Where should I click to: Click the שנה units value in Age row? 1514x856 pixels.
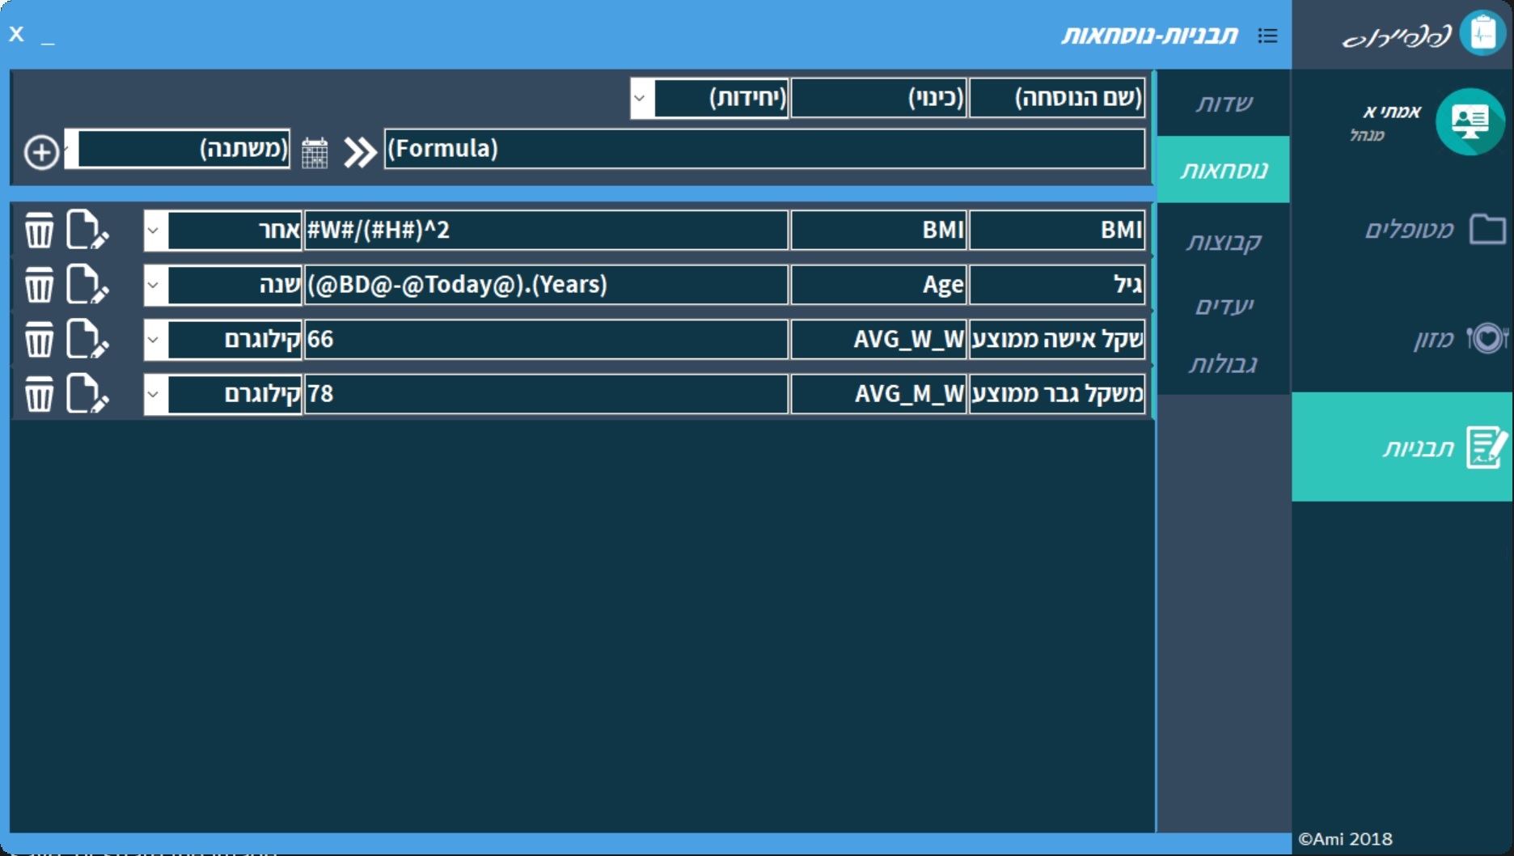tap(235, 285)
